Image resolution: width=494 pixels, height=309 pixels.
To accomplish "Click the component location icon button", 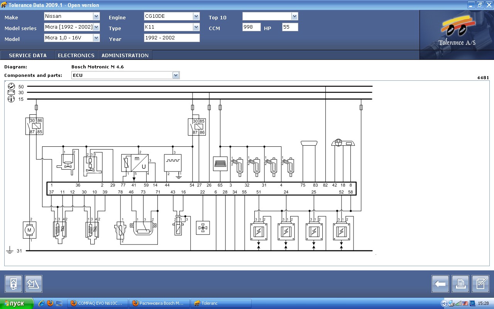I will pyautogui.click(x=14, y=284).
